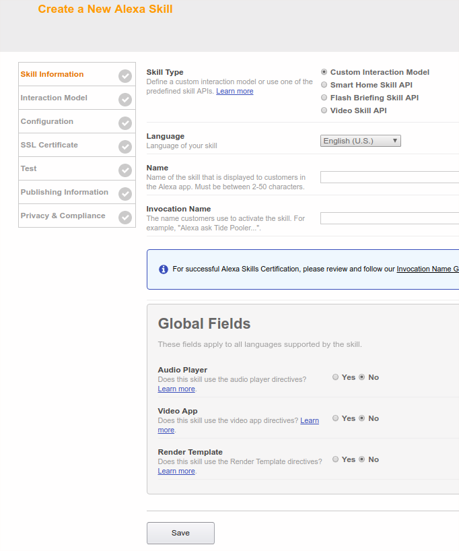Open the English (U.S.) language dropdown

360,141
